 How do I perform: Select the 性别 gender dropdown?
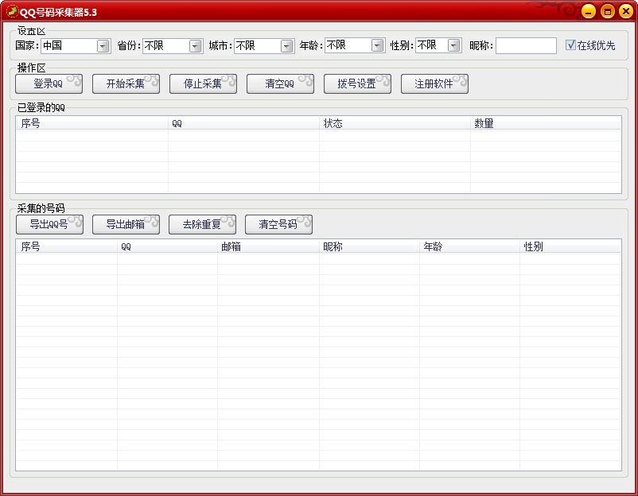(453, 46)
